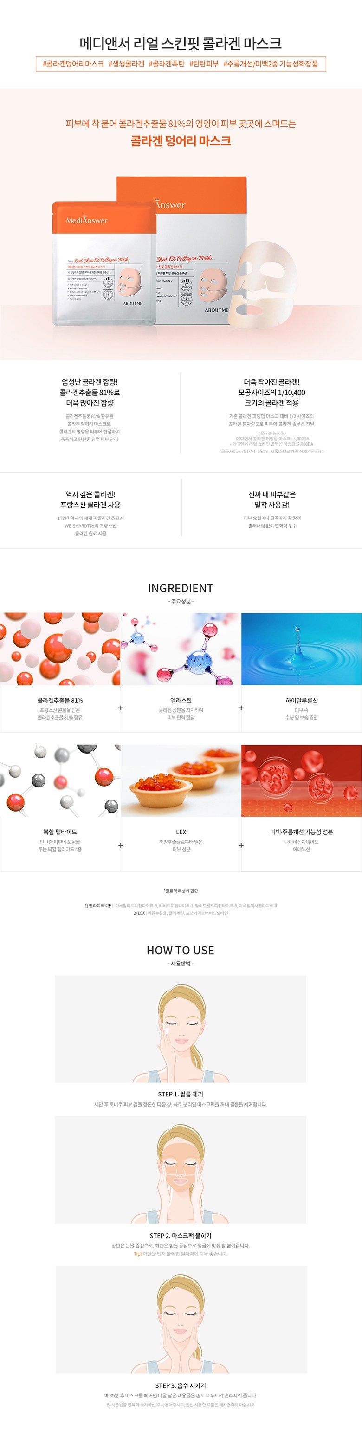Click the LEX caviar tart image
The width and height of the screenshot is (362, 1430).
coord(181,781)
